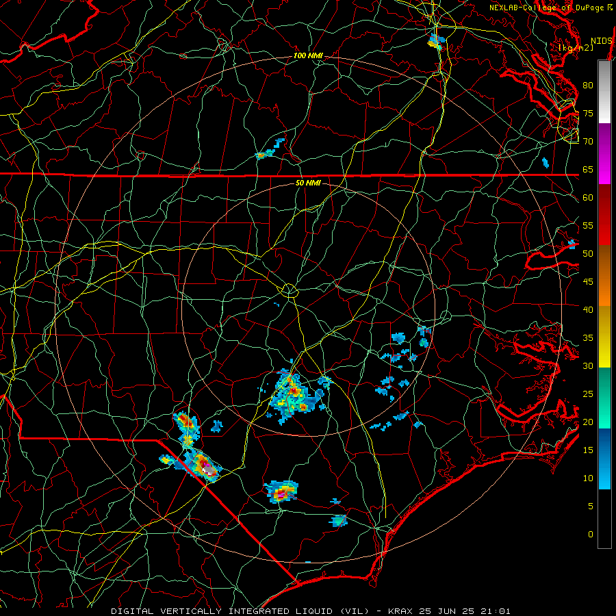Viewport: 616px width, 616px height.
Task: Select the 50 NMI range ring label
Action: pyautogui.click(x=308, y=183)
